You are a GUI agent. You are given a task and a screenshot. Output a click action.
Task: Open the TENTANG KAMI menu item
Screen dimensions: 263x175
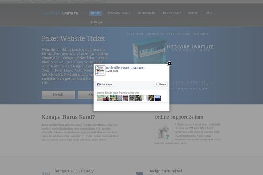(x=119, y=13)
